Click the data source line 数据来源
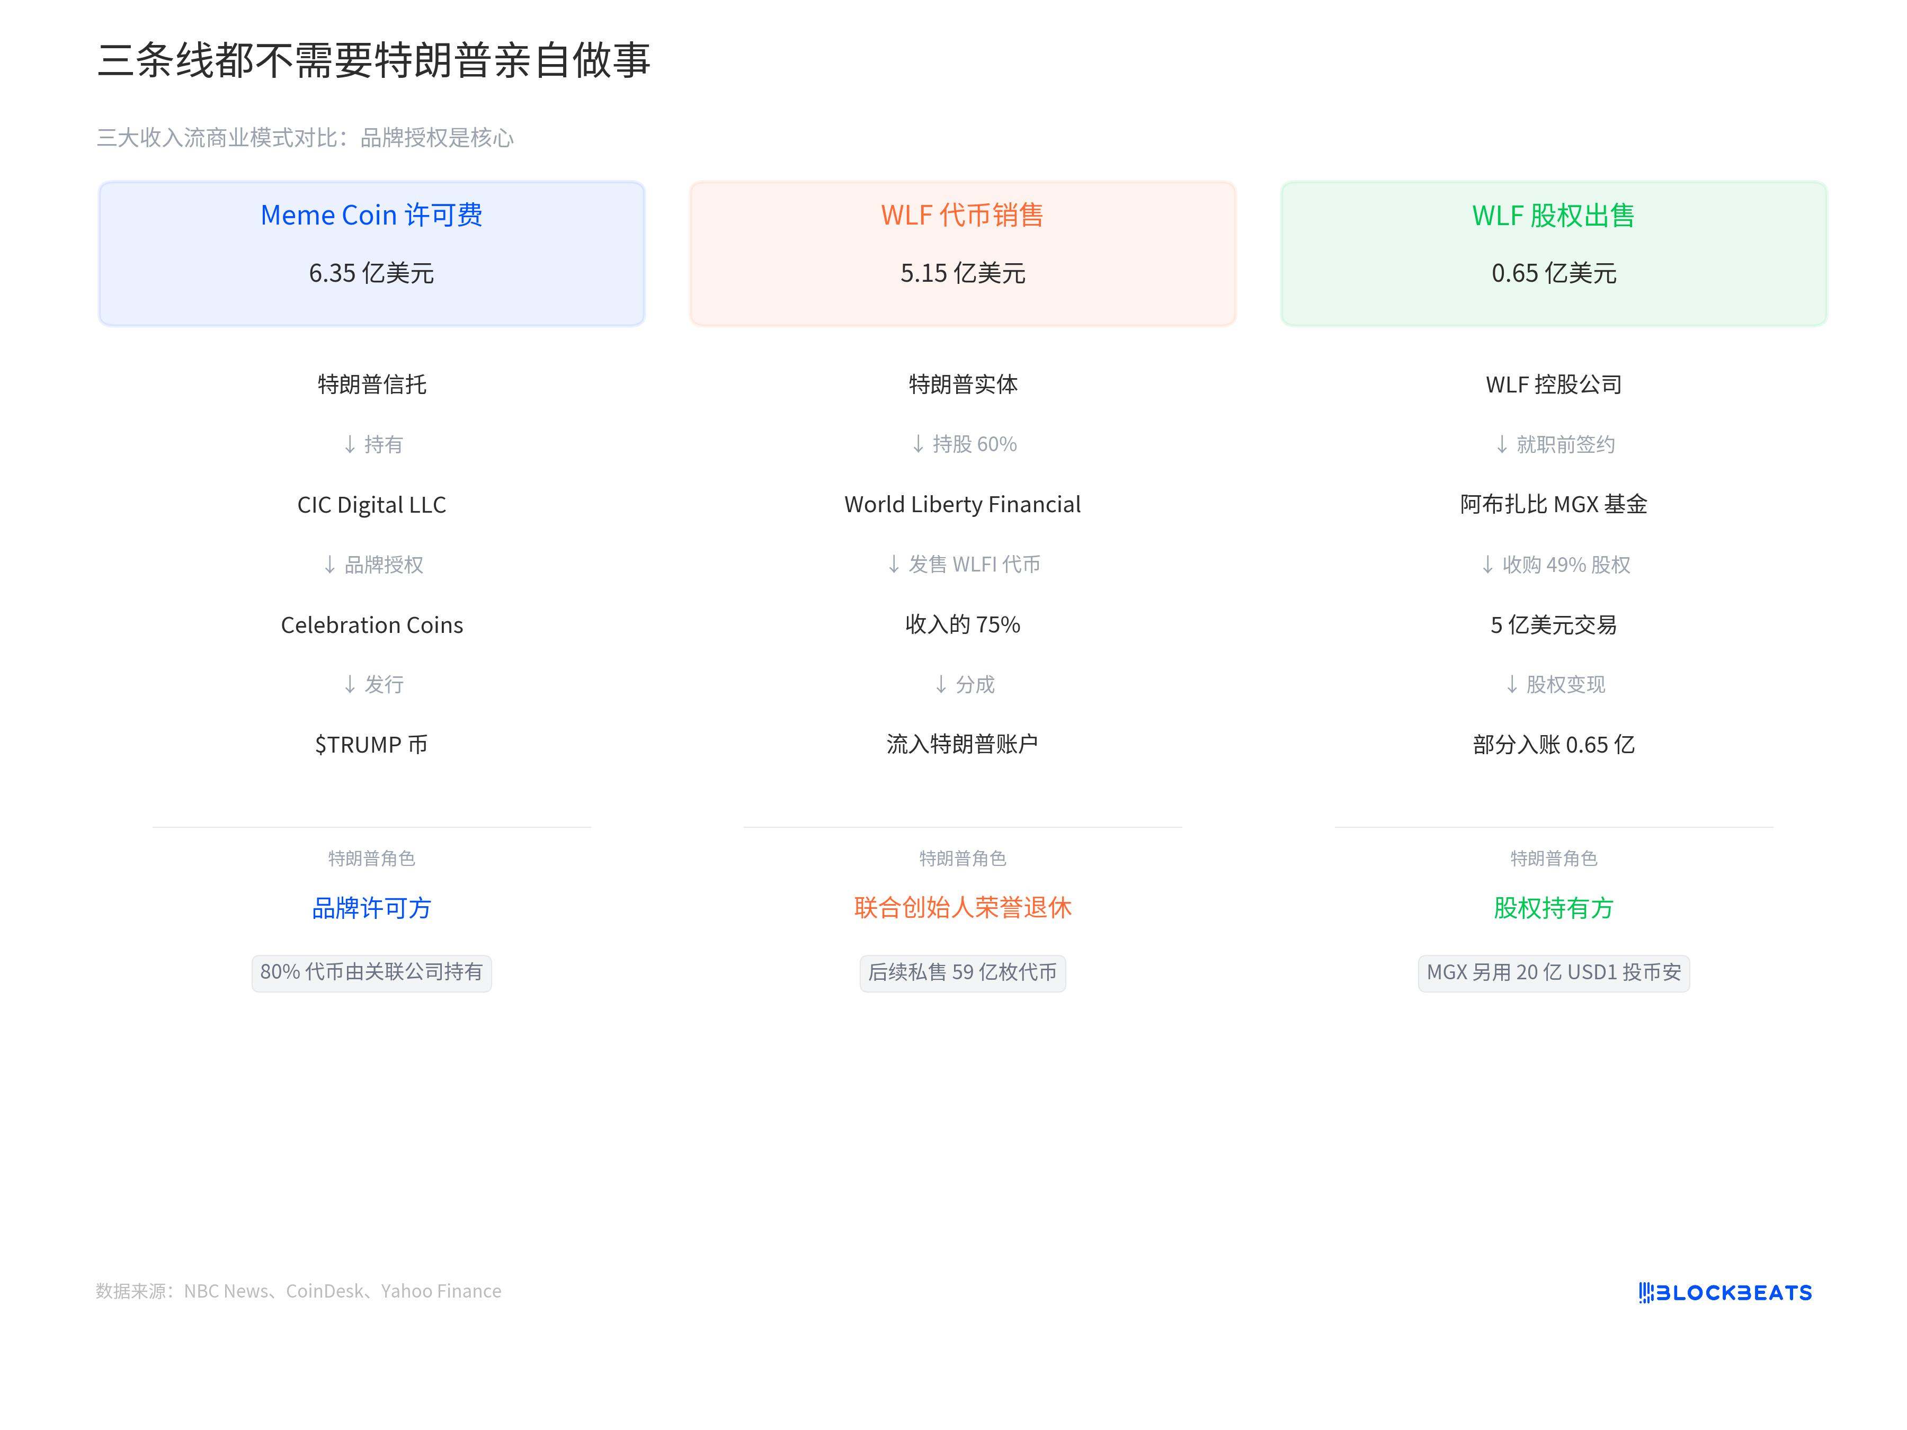This screenshot has height=1430, width=1907. coord(298,1291)
